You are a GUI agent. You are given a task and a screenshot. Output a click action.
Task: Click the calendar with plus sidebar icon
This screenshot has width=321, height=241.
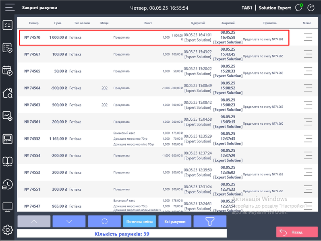[8, 70]
